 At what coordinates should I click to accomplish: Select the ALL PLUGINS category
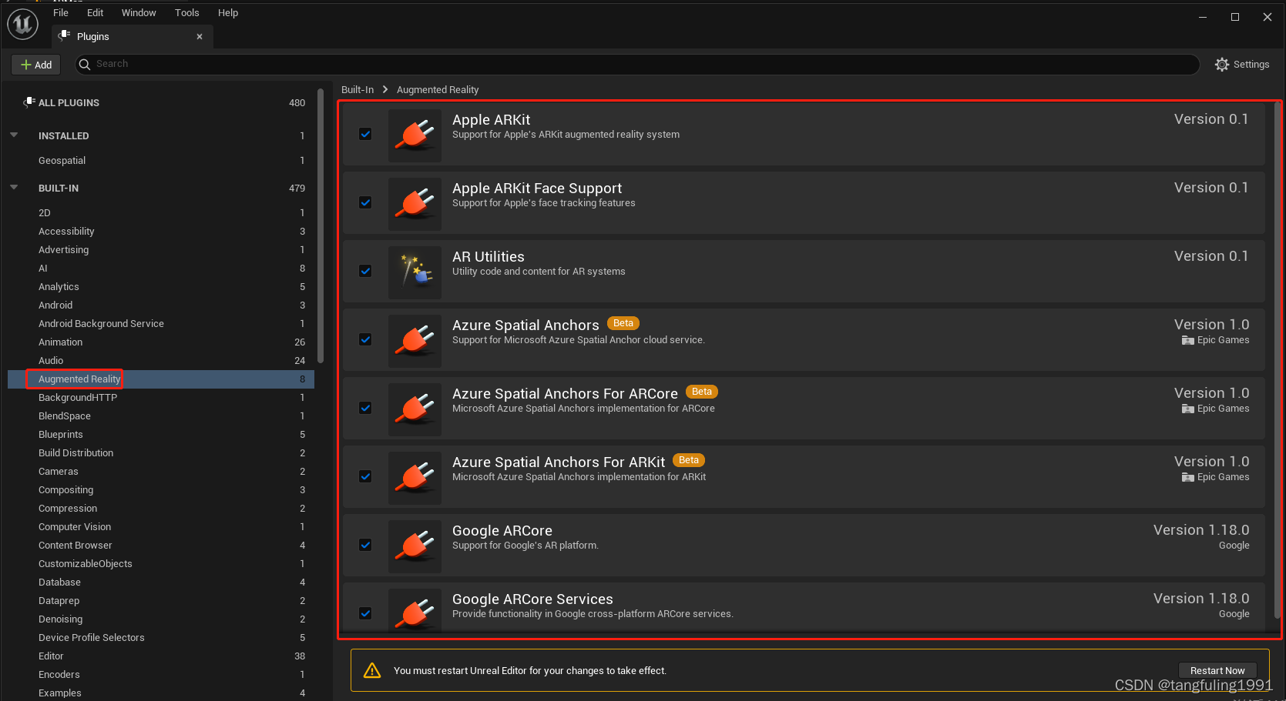click(x=161, y=102)
